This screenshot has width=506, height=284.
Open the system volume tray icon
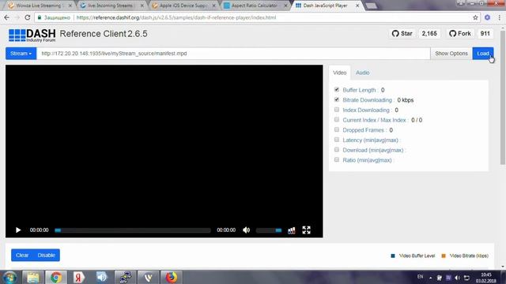[x=457, y=278]
